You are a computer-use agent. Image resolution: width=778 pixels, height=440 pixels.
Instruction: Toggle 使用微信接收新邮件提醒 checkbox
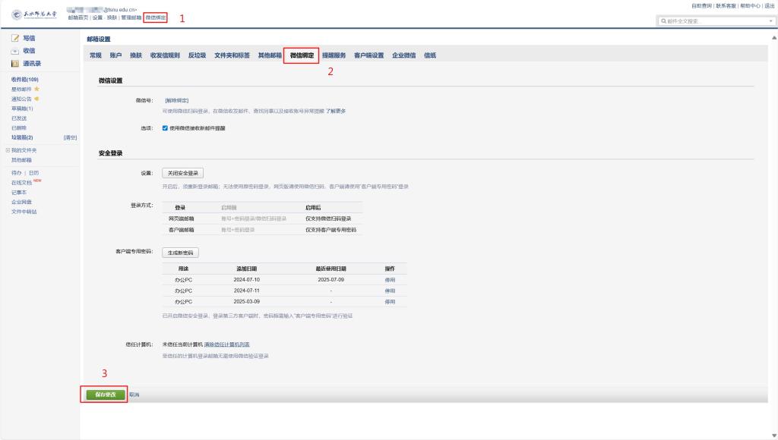165,128
